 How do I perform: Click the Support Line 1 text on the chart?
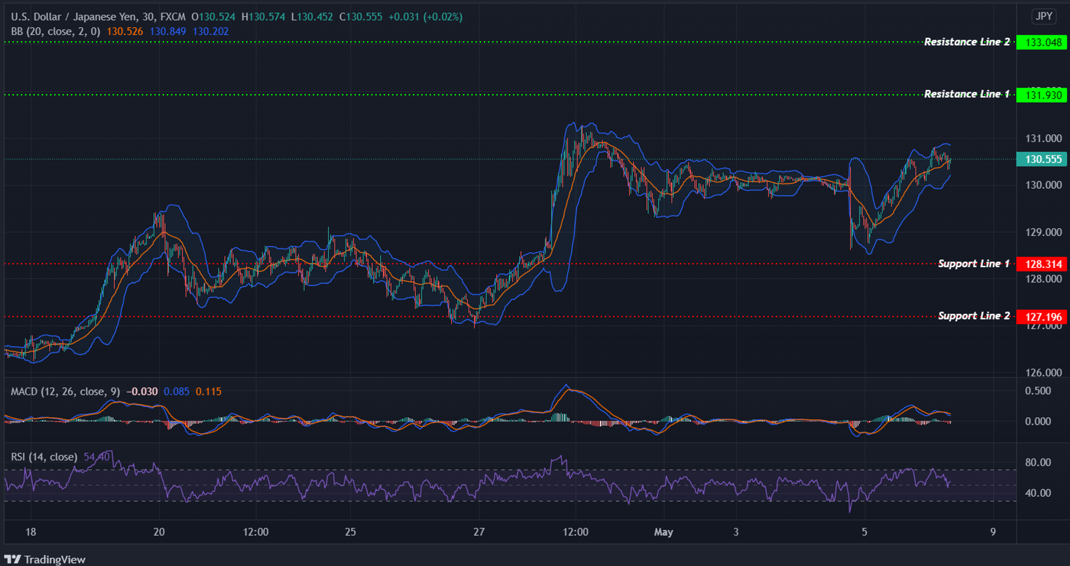point(973,264)
